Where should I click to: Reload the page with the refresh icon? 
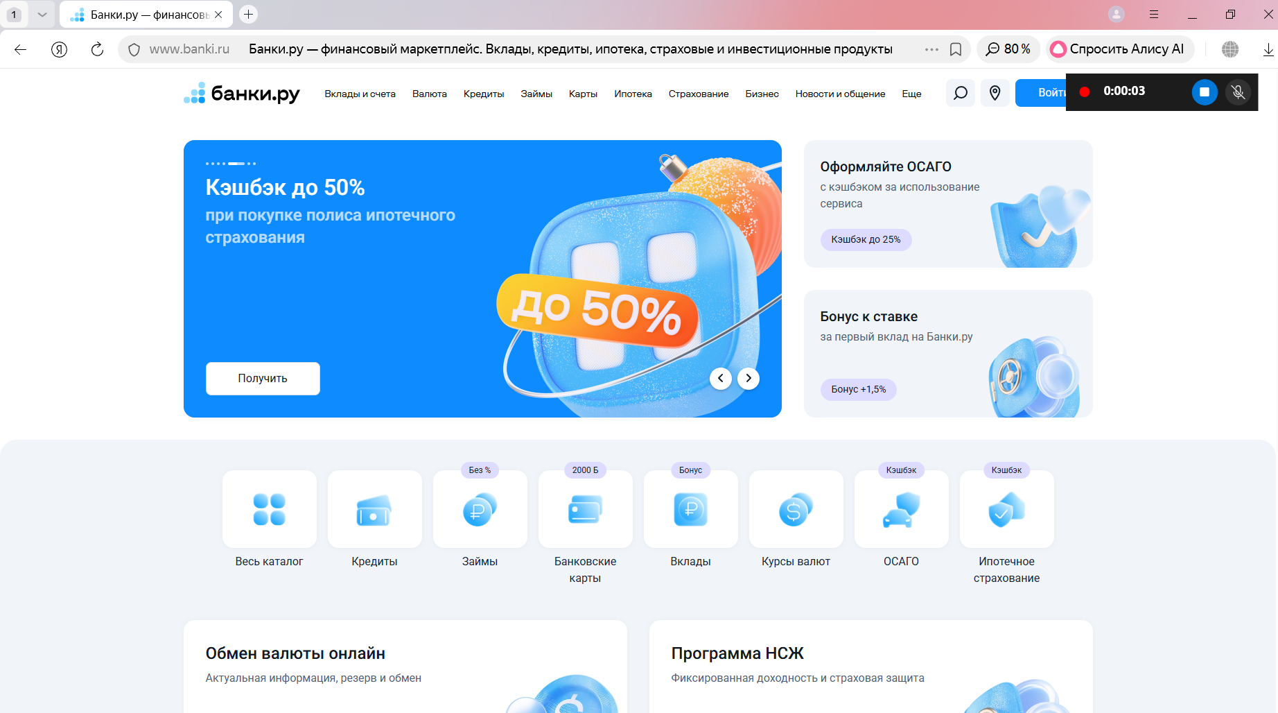pyautogui.click(x=97, y=49)
